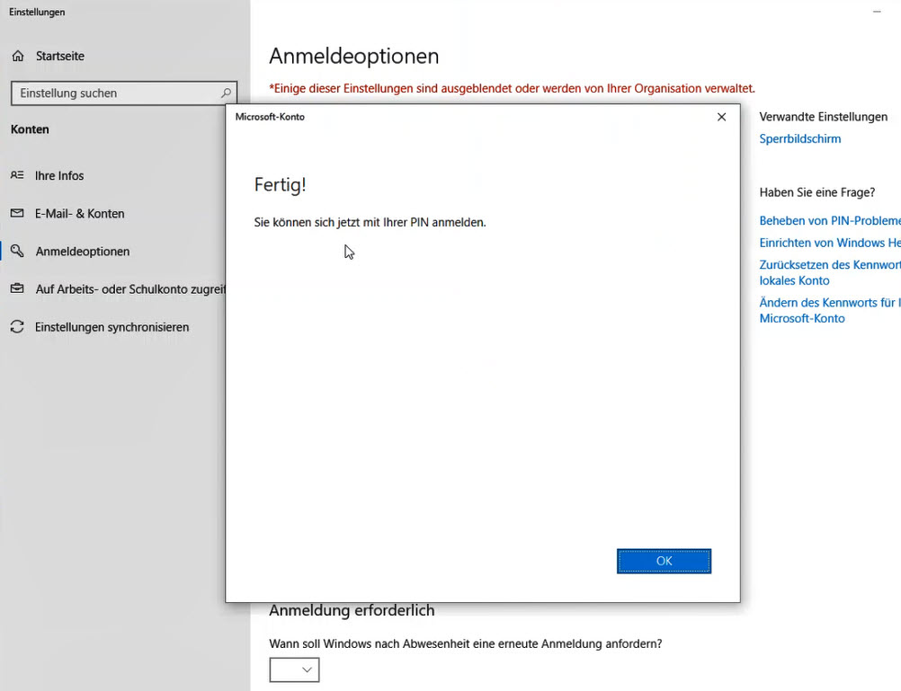The width and height of the screenshot is (901, 691).
Task: Select Anmeldeoptionen in the sidebar
Action: click(82, 251)
